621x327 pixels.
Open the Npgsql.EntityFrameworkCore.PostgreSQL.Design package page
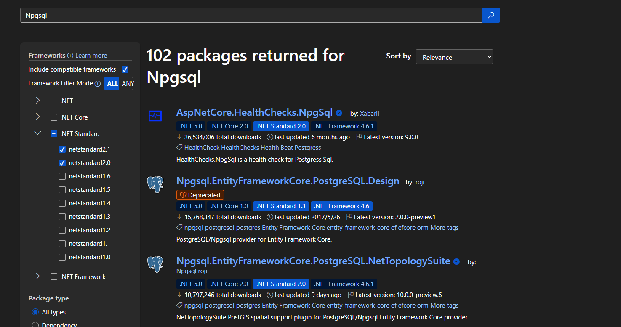click(288, 181)
